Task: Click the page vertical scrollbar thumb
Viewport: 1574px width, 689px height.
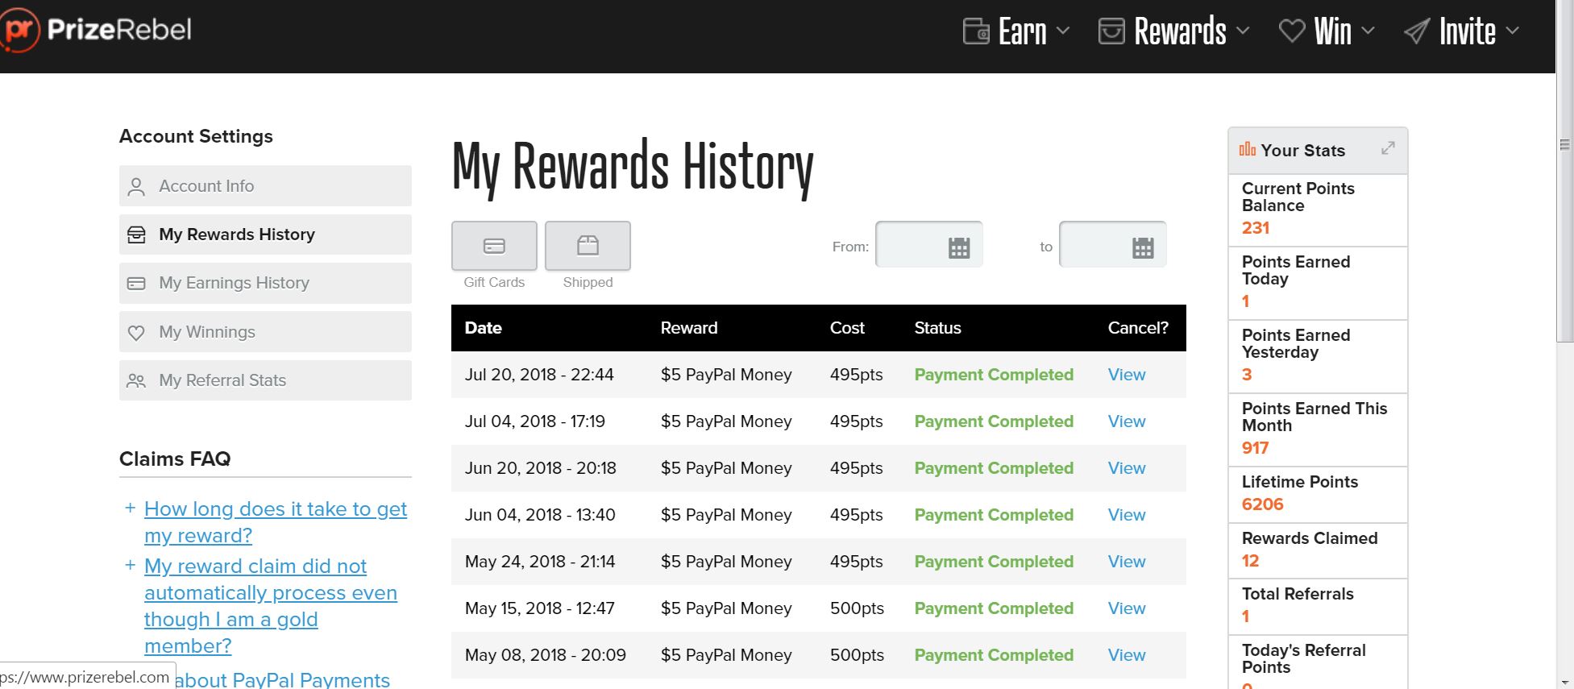Action: coord(1564,169)
